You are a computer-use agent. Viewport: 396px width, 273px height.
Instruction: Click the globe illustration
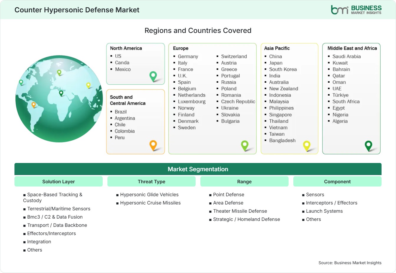pyautogui.click(x=59, y=99)
